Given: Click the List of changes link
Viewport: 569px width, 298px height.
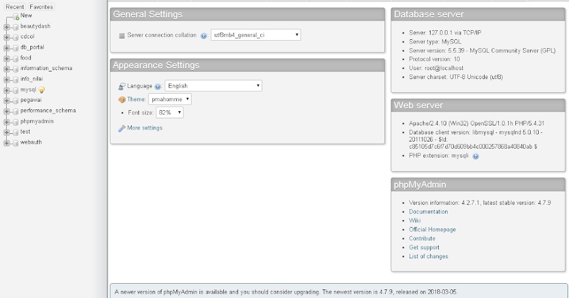Looking at the screenshot, I should [428, 256].
